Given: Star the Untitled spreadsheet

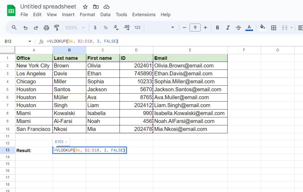Looking at the screenshot, I should pyautogui.click(x=85, y=6).
